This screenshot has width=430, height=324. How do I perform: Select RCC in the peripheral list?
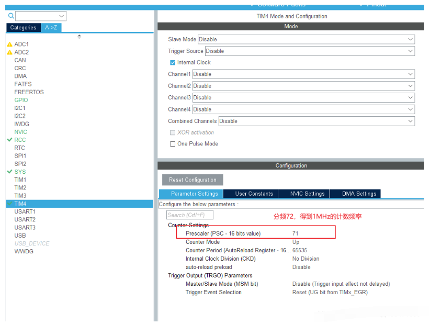pyautogui.click(x=20, y=140)
